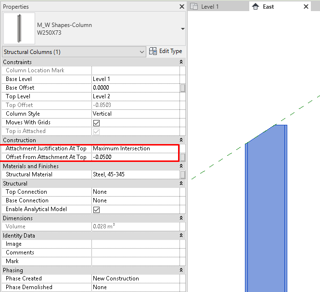The width and height of the screenshot is (320, 292).
Task: Collapse the Structural section
Action: [x=181, y=183]
